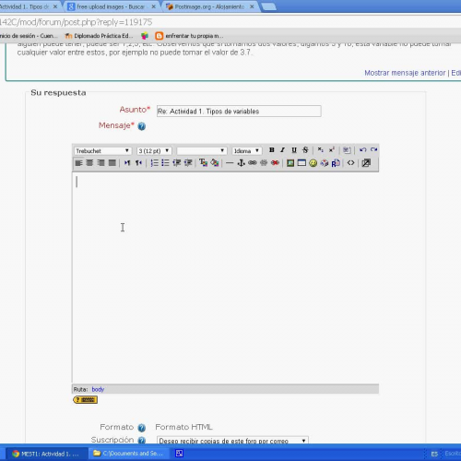Align text right

point(100,163)
